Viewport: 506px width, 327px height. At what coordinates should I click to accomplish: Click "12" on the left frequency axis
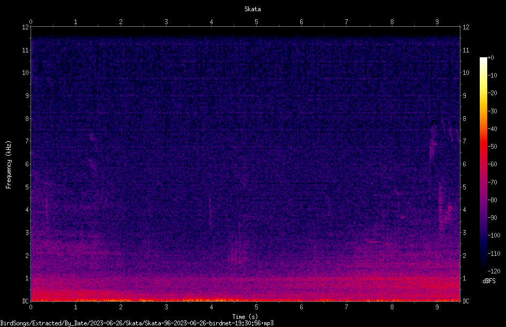(25, 27)
